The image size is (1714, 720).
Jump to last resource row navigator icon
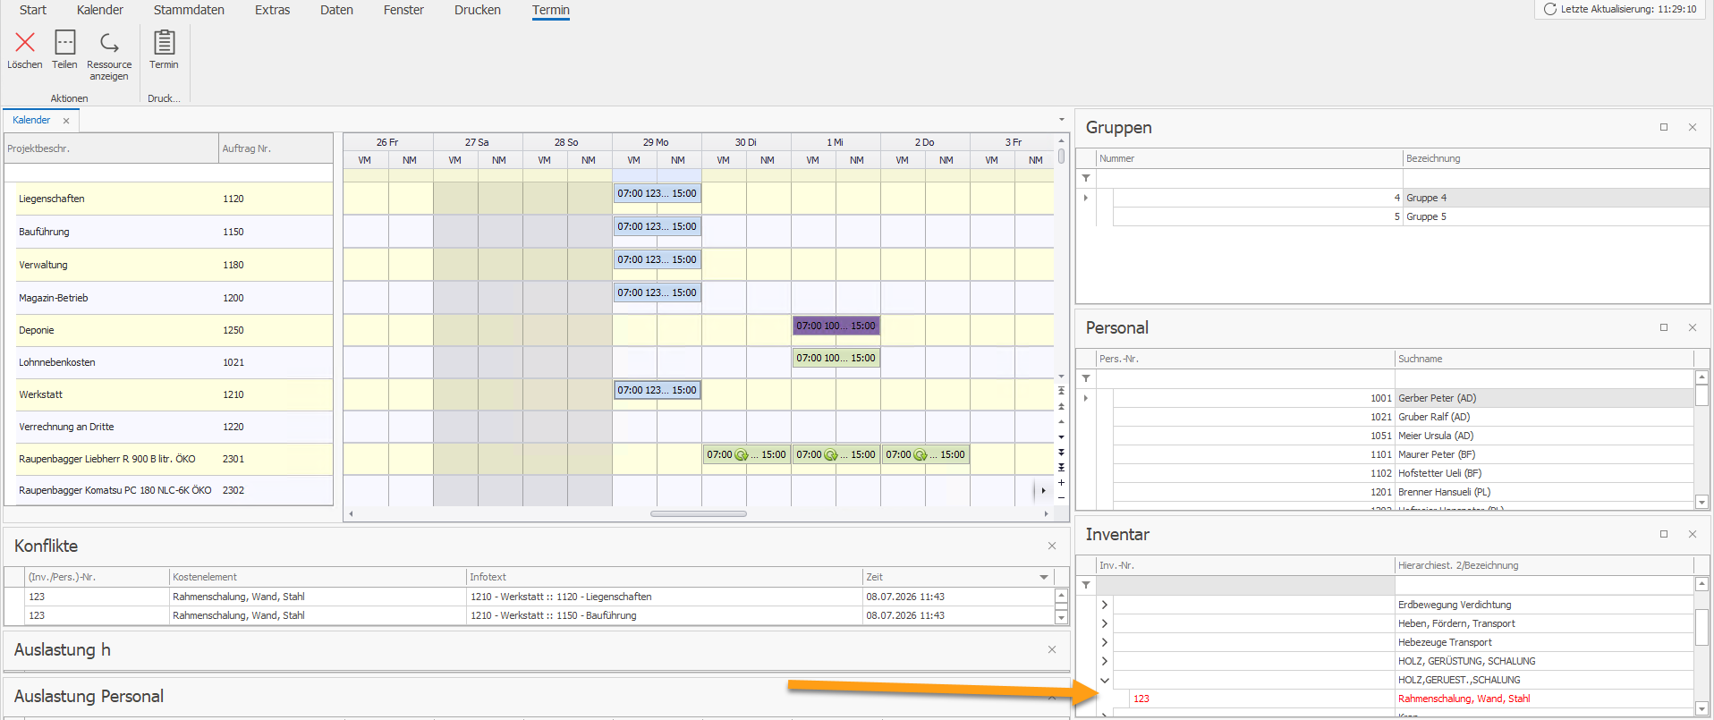(x=1062, y=467)
